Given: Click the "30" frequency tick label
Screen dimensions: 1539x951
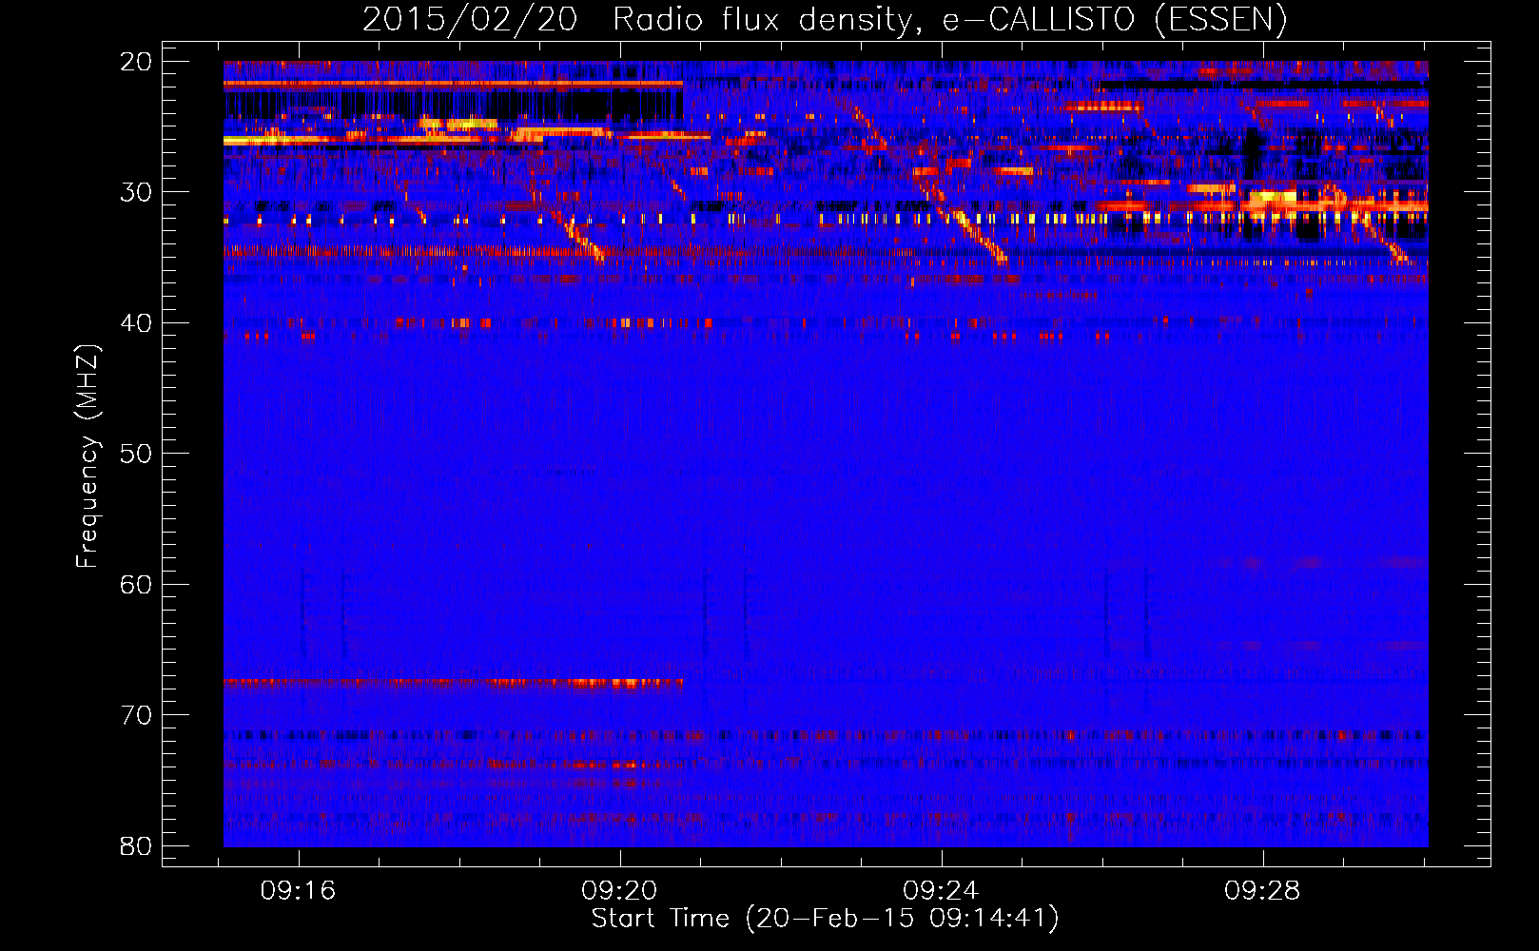Looking at the screenshot, I should click(x=137, y=192).
